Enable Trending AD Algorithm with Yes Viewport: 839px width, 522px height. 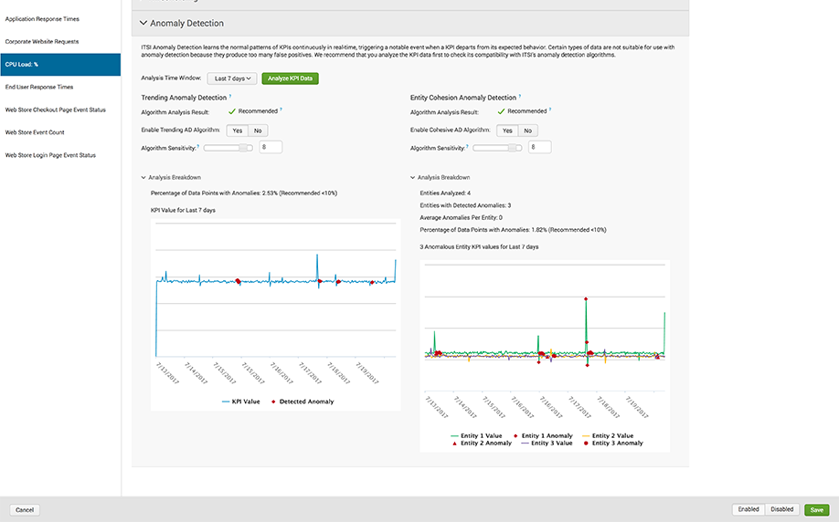tap(237, 130)
